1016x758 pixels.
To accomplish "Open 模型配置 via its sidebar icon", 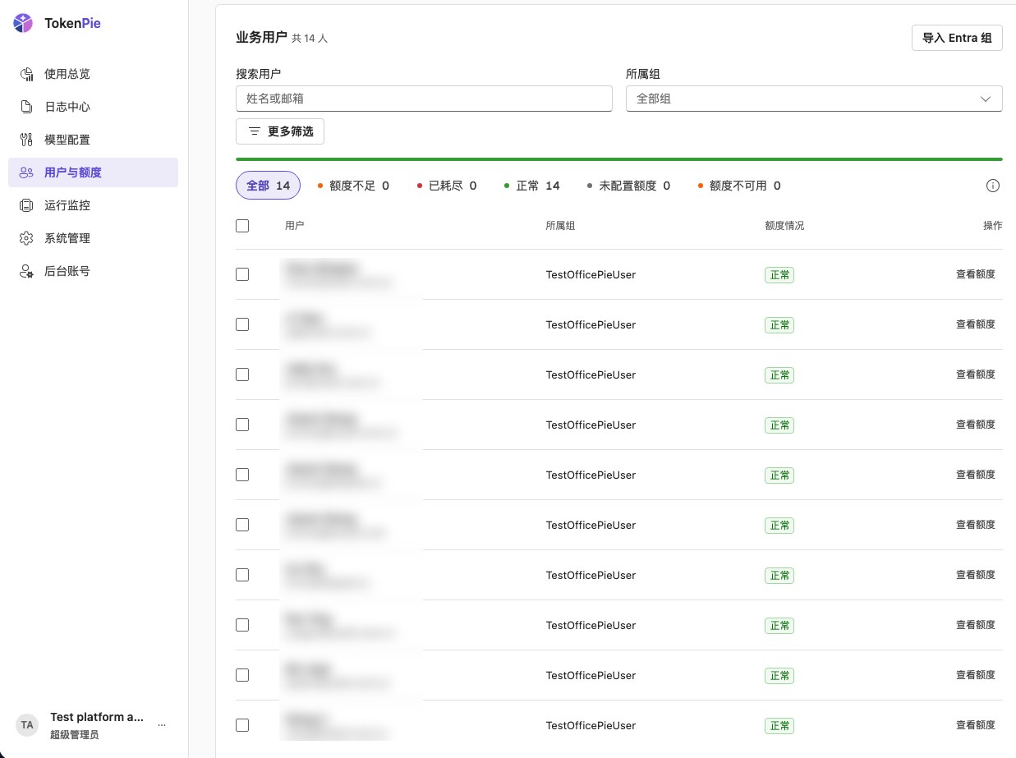I will point(26,140).
